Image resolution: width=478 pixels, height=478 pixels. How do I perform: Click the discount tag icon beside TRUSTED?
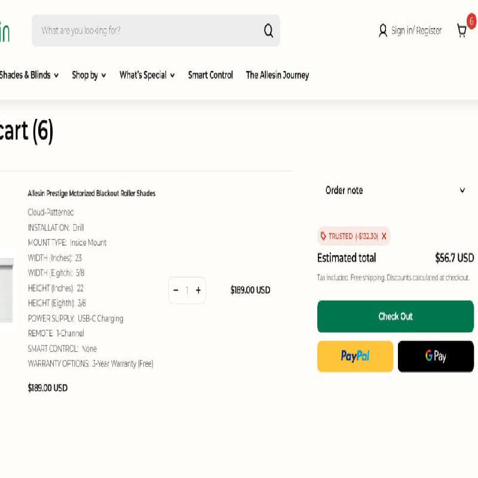pos(323,236)
